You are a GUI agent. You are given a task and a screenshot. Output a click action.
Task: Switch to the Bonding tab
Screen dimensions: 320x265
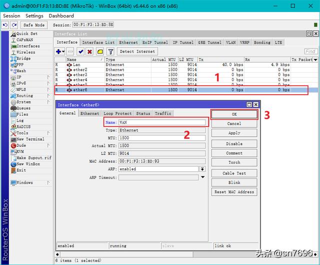(x=262, y=43)
